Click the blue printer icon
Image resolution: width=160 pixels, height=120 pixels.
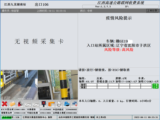tap(67, 103)
